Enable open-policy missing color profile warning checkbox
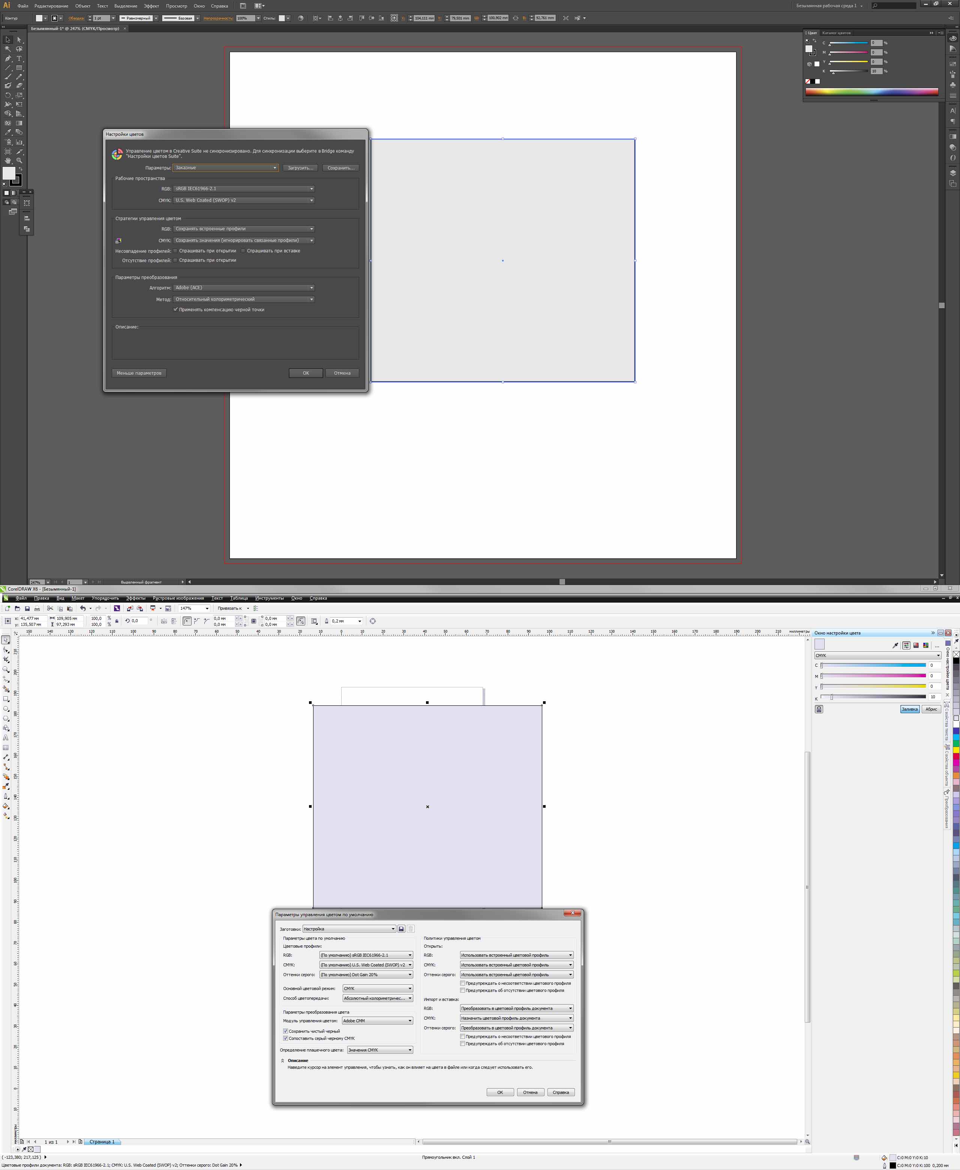This screenshot has height=1170, width=960. click(x=462, y=990)
